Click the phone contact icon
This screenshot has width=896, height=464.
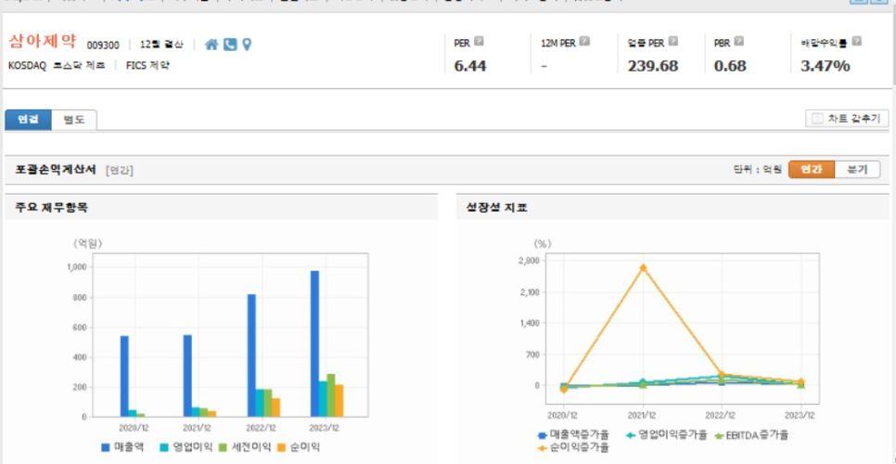coord(230,45)
